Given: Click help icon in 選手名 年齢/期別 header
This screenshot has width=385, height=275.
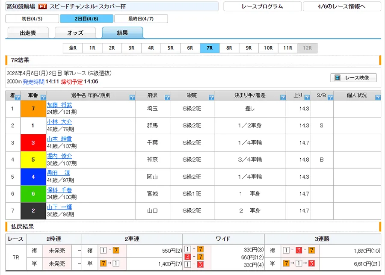Looking at the screenshot, I should (132, 98).
